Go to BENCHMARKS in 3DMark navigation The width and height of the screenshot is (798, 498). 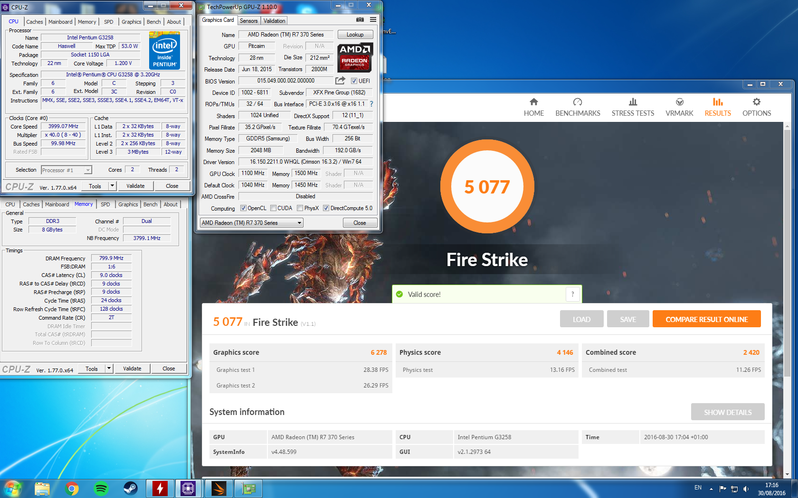click(x=578, y=107)
